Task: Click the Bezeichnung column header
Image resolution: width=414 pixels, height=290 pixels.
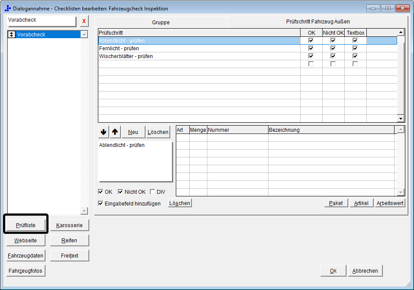Action: [331, 130]
